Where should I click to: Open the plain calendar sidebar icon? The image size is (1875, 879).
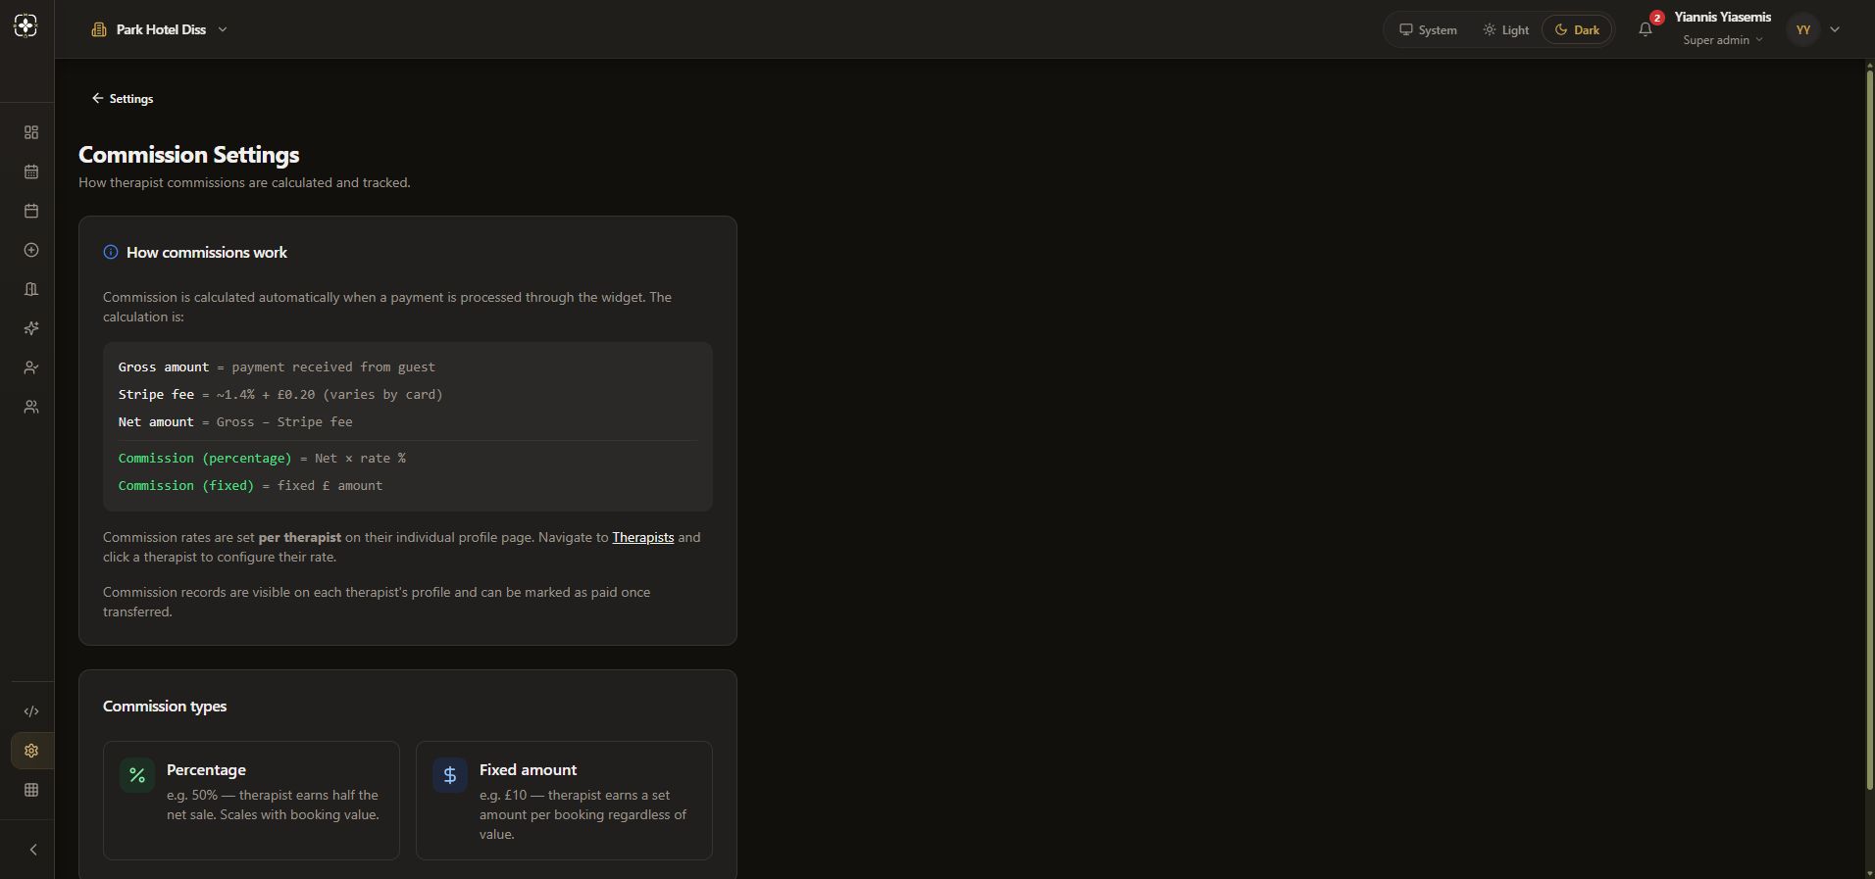point(31,211)
